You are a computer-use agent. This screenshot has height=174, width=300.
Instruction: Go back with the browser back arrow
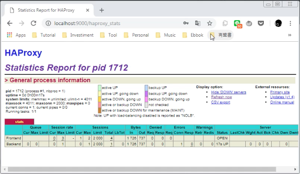click(x=10, y=23)
